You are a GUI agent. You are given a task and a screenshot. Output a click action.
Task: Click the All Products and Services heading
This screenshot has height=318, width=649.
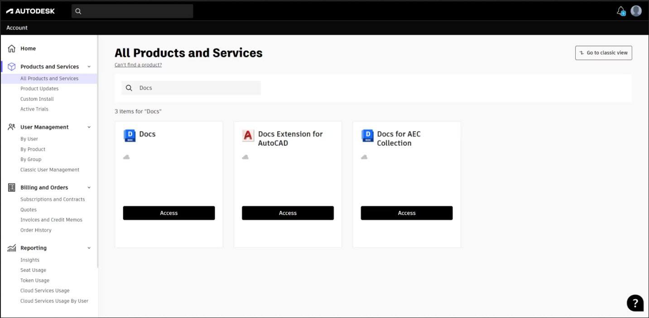(188, 53)
